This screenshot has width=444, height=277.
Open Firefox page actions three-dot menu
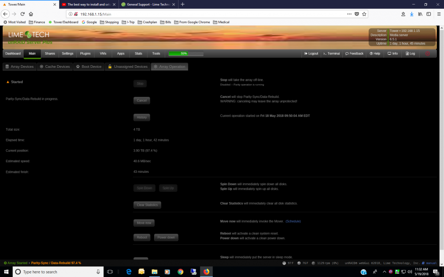tap(349, 14)
